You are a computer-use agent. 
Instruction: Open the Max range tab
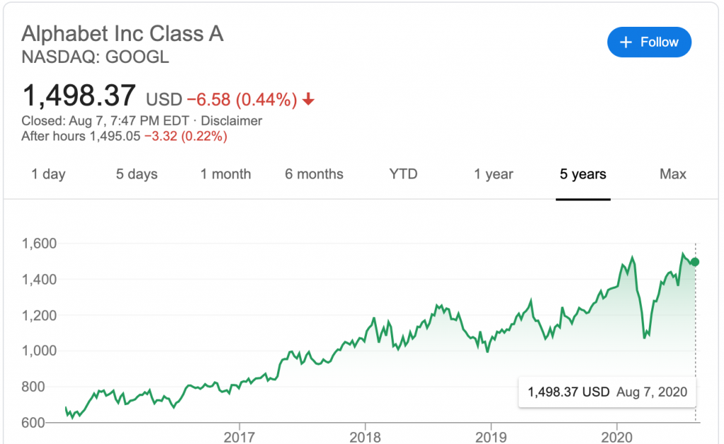(672, 174)
